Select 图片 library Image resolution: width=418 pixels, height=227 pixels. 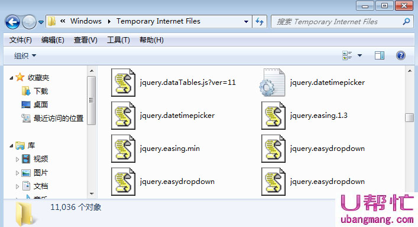point(35,173)
